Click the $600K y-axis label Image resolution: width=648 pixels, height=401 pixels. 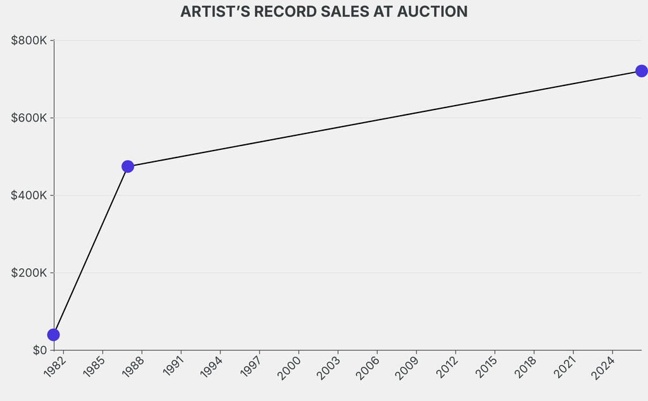coord(29,118)
